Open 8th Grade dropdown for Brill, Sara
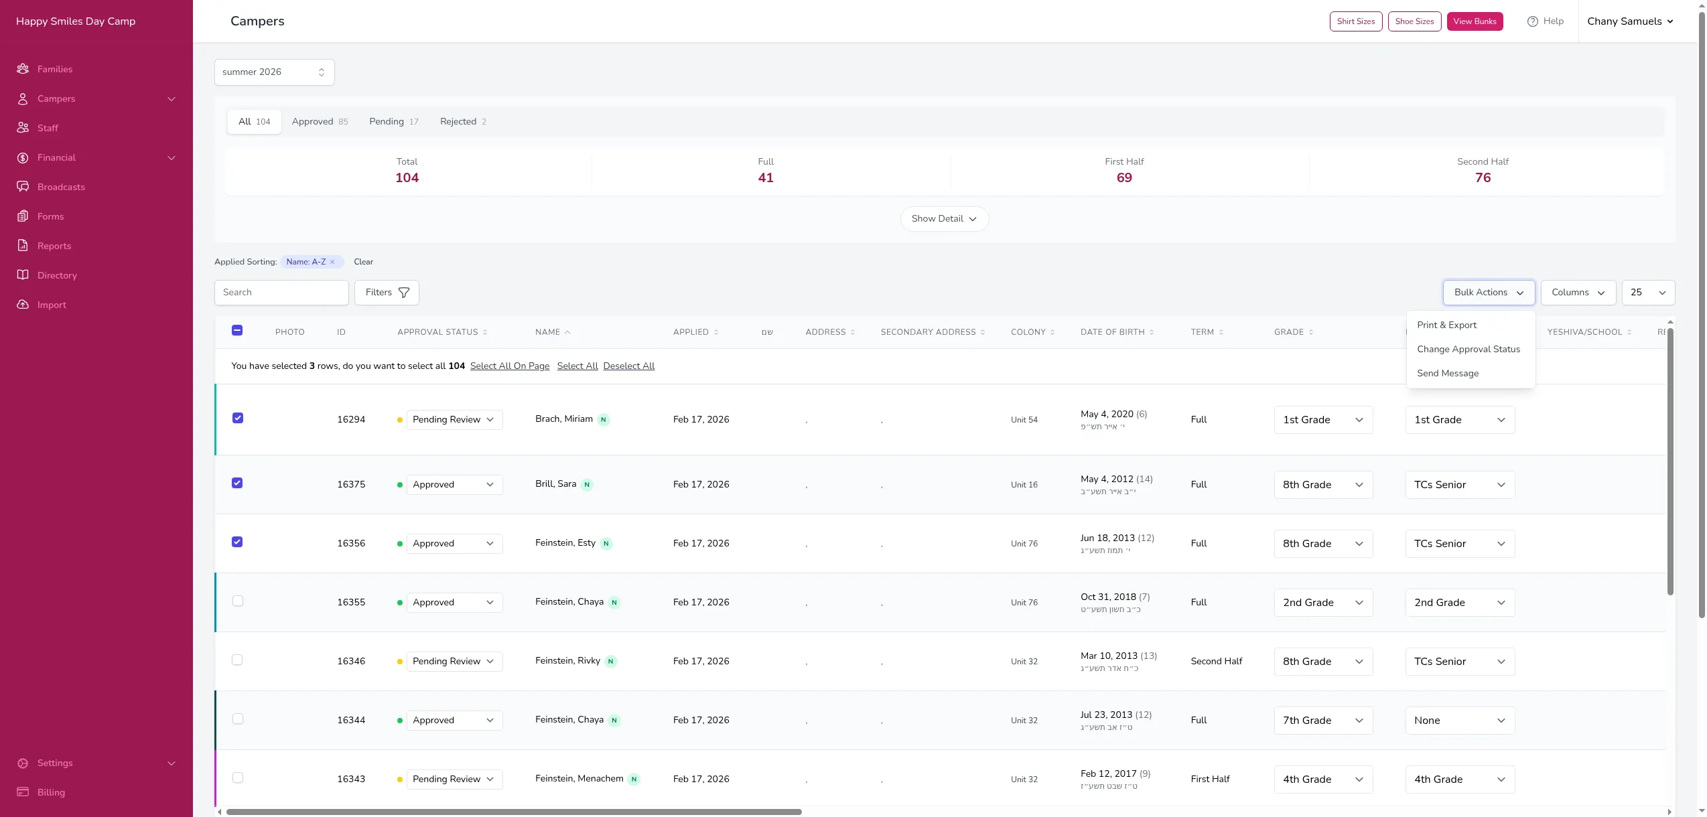The width and height of the screenshot is (1707, 817). 1323,485
